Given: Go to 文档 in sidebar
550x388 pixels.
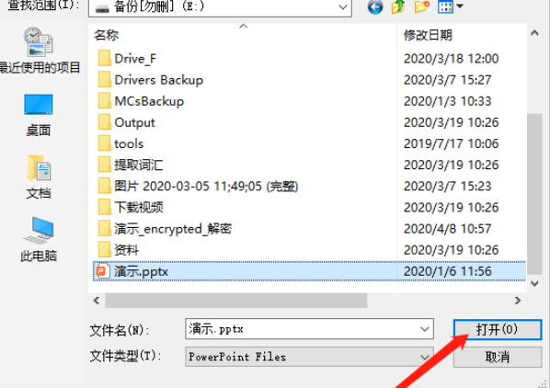Looking at the screenshot, I should tap(39, 177).
